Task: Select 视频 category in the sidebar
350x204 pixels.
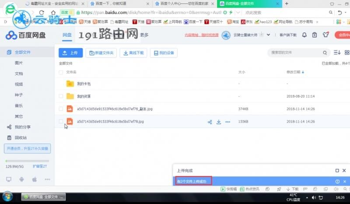Action: click(x=19, y=84)
